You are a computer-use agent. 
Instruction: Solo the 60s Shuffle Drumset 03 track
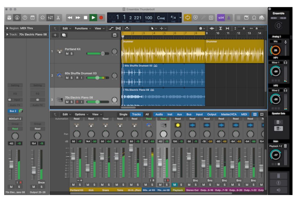click(x=72, y=78)
